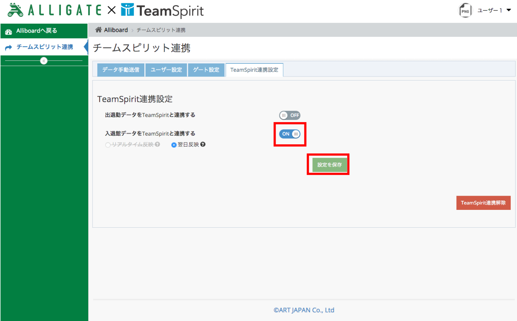Click the TeamSpirit連携解除 button
517x321 pixels.
tap(483, 203)
